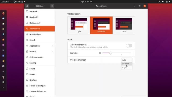Click the 'Window colors' heading
This screenshot has height=97, width=172.
click(74, 14)
